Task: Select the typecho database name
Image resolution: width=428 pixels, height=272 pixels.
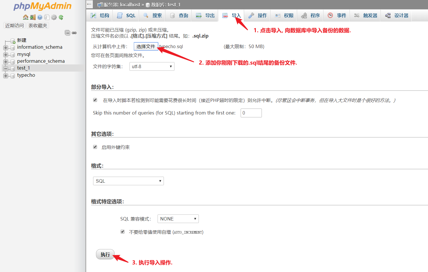Action: (26, 75)
